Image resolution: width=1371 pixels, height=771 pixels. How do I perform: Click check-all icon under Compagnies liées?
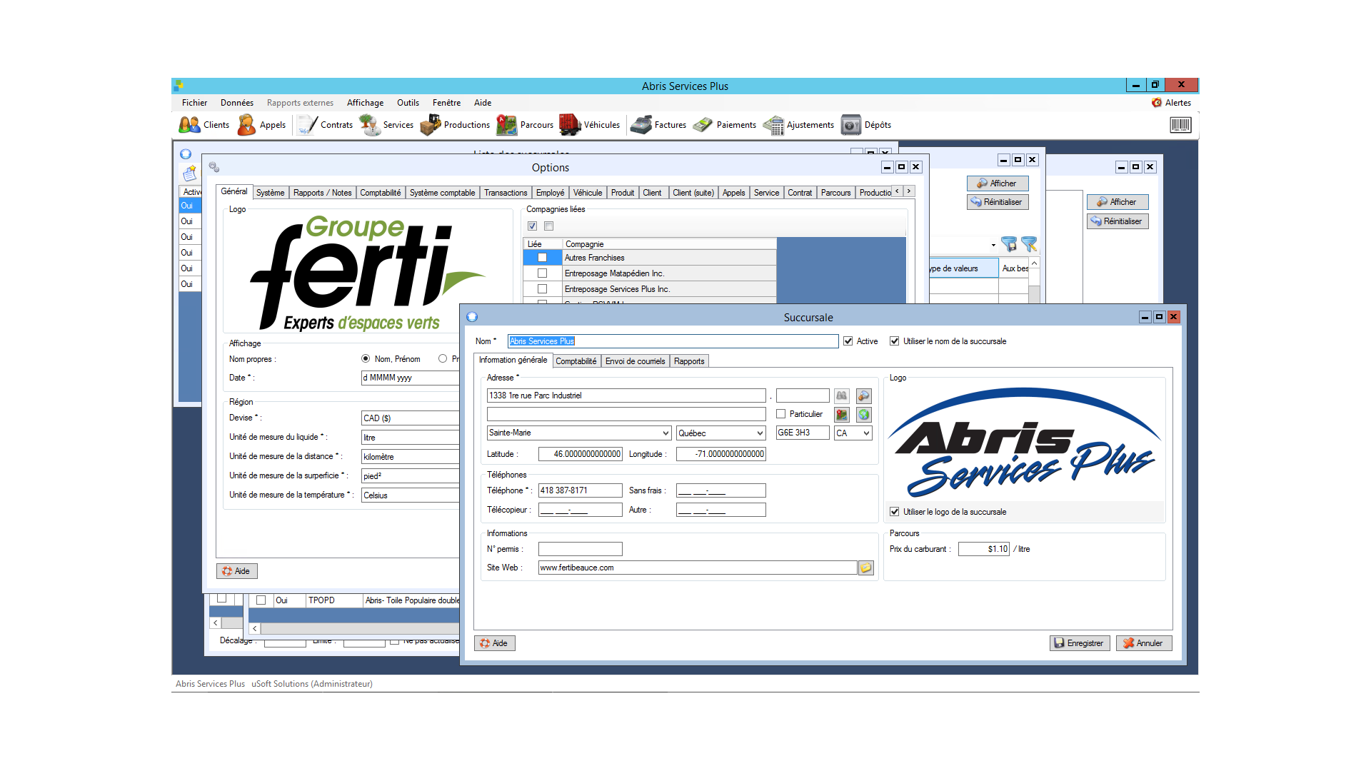point(532,226)
